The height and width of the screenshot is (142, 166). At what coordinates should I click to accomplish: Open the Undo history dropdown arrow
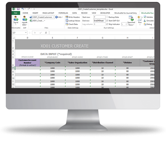point(25,9)
